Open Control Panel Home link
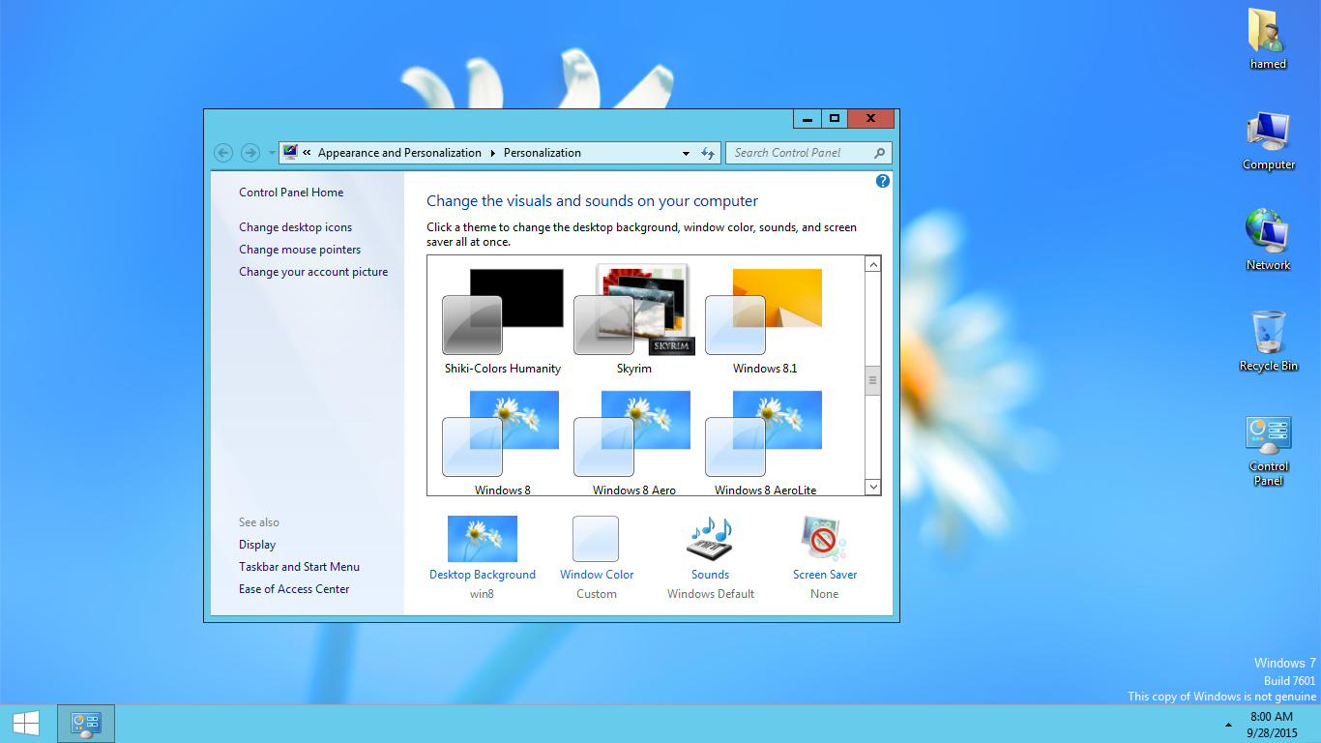 click(x=291, y=193)
